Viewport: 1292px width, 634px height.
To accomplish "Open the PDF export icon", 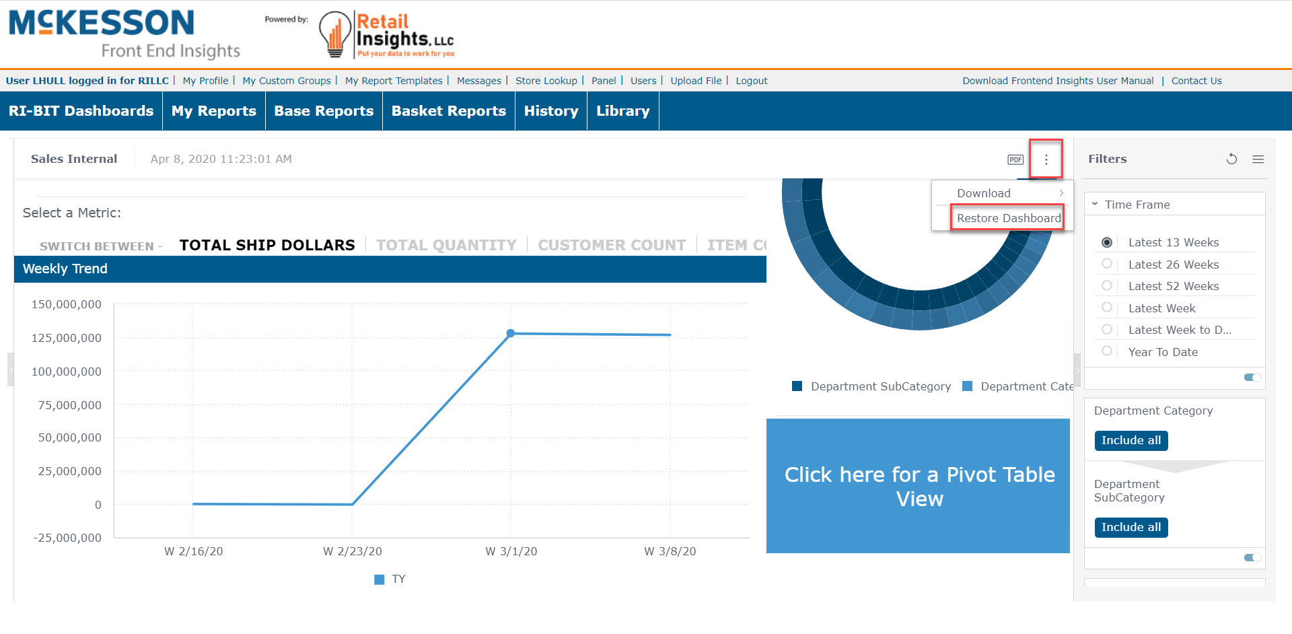I will [x=1014, y=159].
